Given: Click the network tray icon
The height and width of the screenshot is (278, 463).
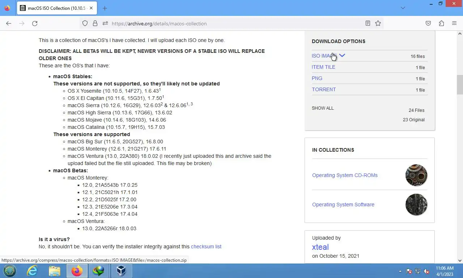Looking at the screenshot, I should (418, 271).
